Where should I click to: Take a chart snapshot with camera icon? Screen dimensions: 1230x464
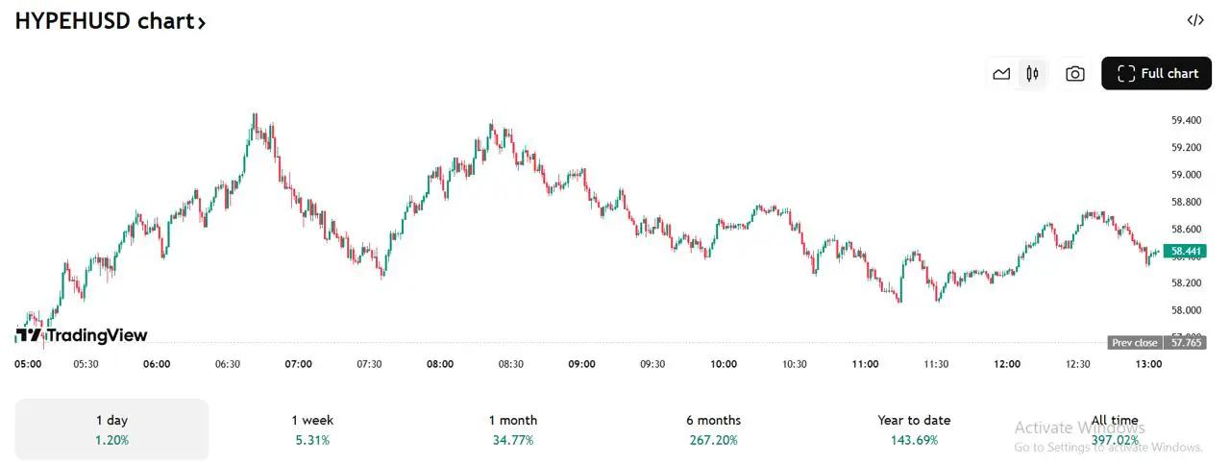1075,74
